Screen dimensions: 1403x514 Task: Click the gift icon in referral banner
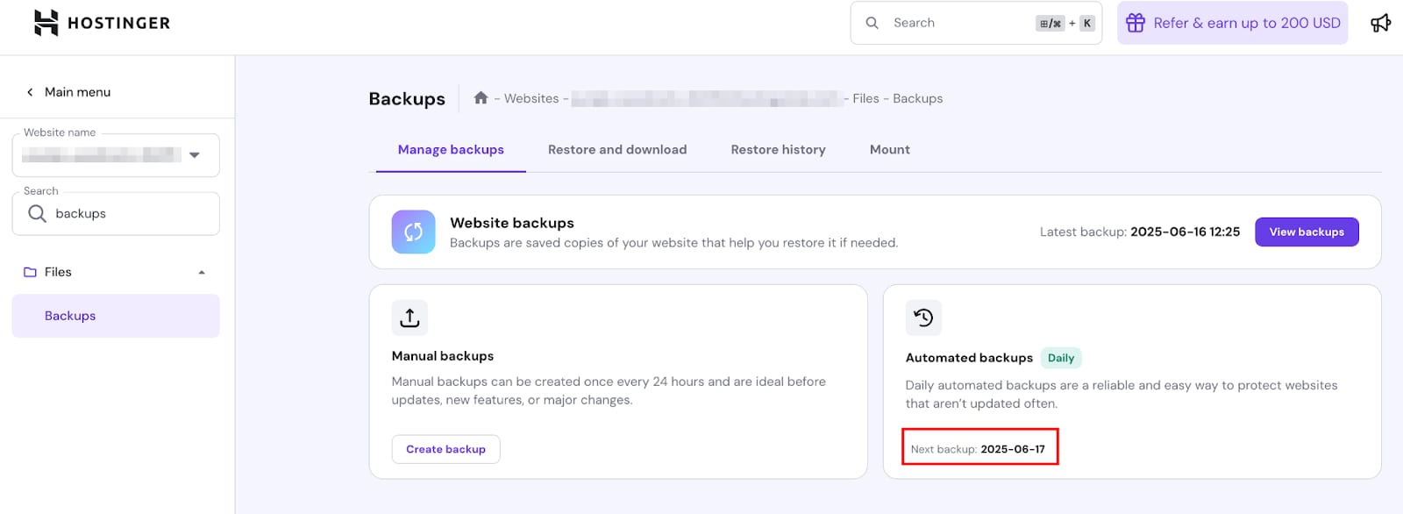[1136, 23]
